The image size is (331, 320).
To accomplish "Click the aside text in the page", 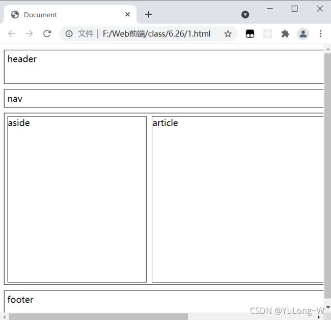I will [19, 123].
